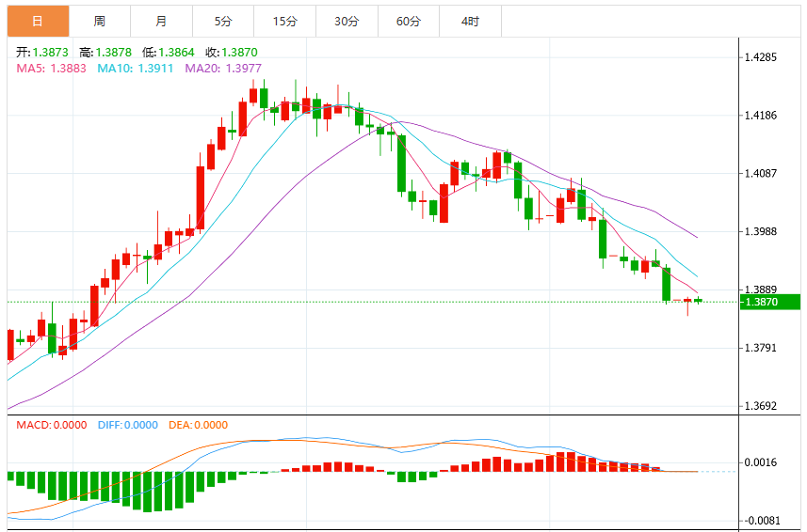Click the 1.3692 price axis label
The width and height of the screenshot is (807, 532).
[761, 406]
